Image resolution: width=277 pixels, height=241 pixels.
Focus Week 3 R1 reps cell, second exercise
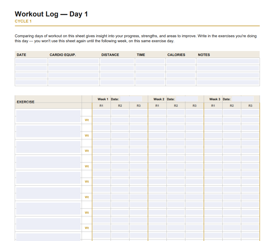(x=213, y=128)
